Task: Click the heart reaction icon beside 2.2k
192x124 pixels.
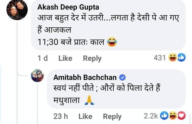Action: point(181,116)
